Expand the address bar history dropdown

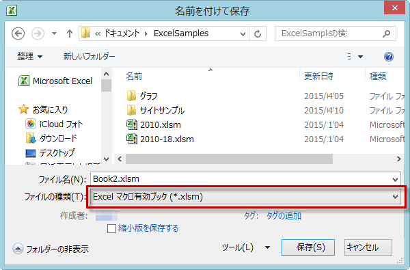[x=243, y=33]
